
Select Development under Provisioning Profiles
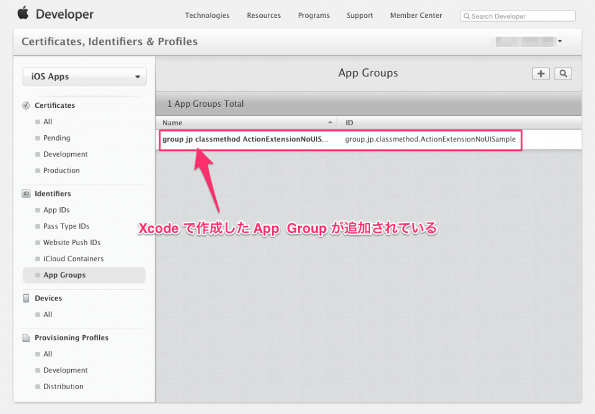point(65,371)
